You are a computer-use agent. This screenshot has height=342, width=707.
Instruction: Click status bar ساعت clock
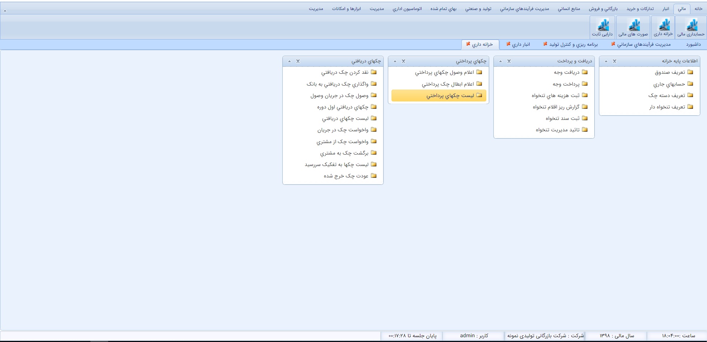[x=678, y=336]
